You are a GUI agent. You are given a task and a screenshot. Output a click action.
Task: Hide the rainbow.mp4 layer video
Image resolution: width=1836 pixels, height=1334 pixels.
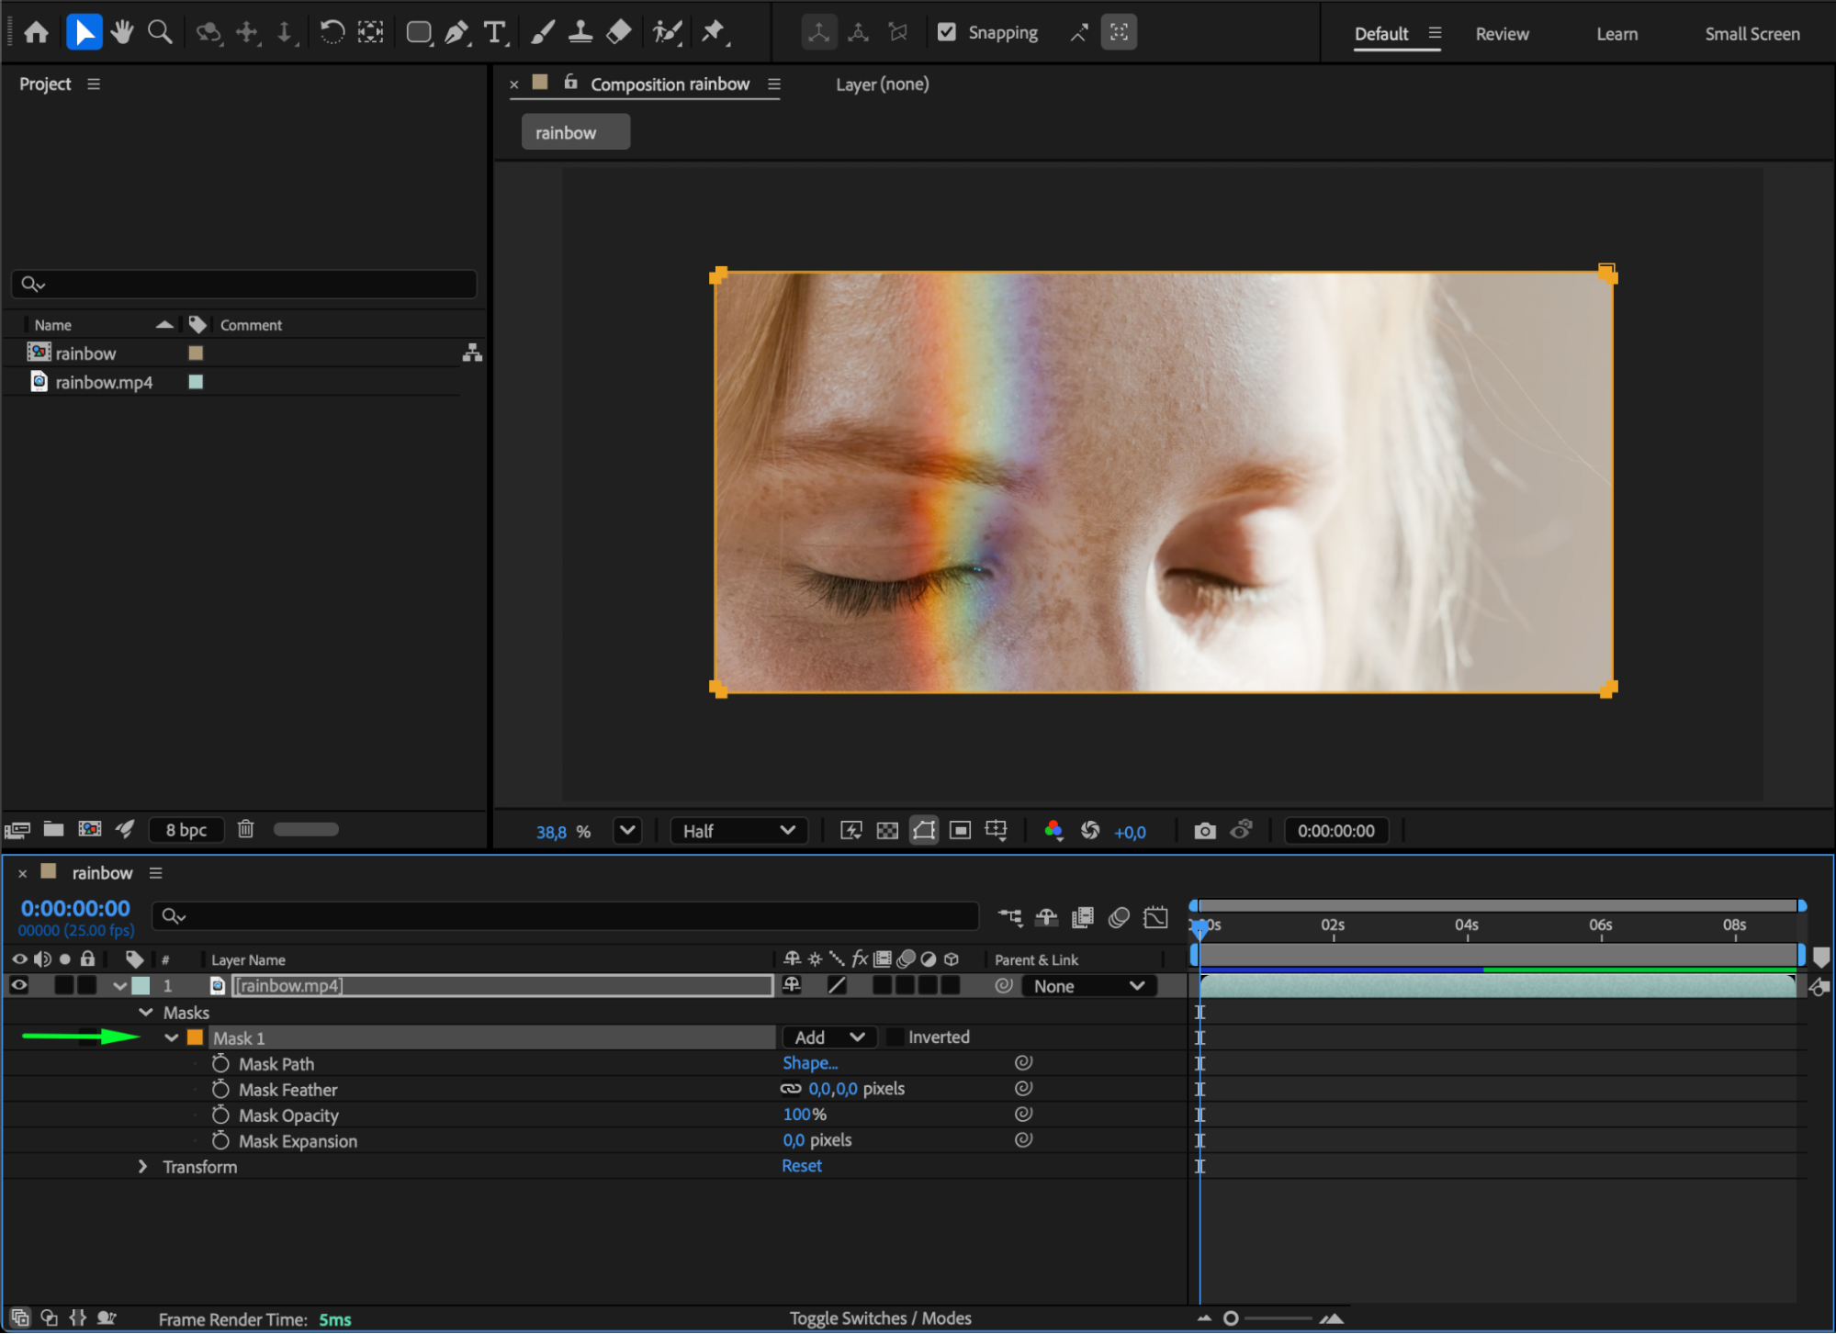18,985
